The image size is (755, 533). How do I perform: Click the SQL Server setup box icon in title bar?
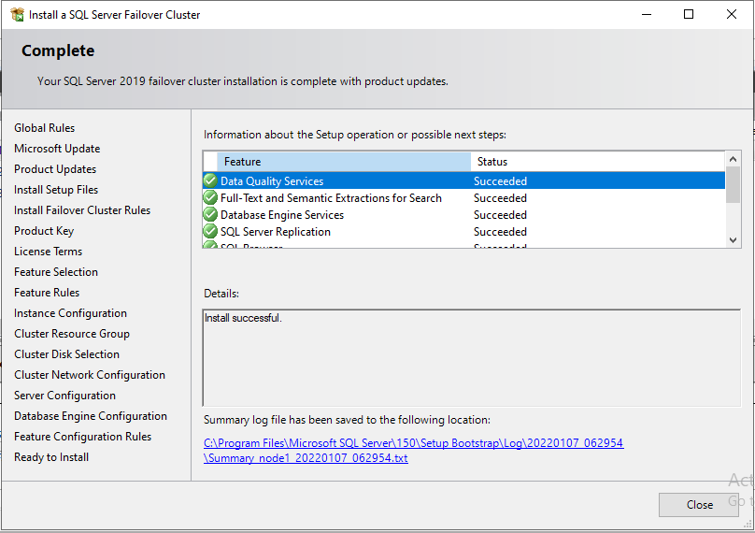[x=18, y=14]
